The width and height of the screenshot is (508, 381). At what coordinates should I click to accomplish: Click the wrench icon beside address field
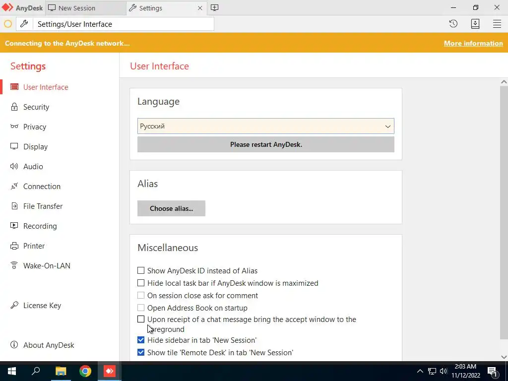pos(24,24)
